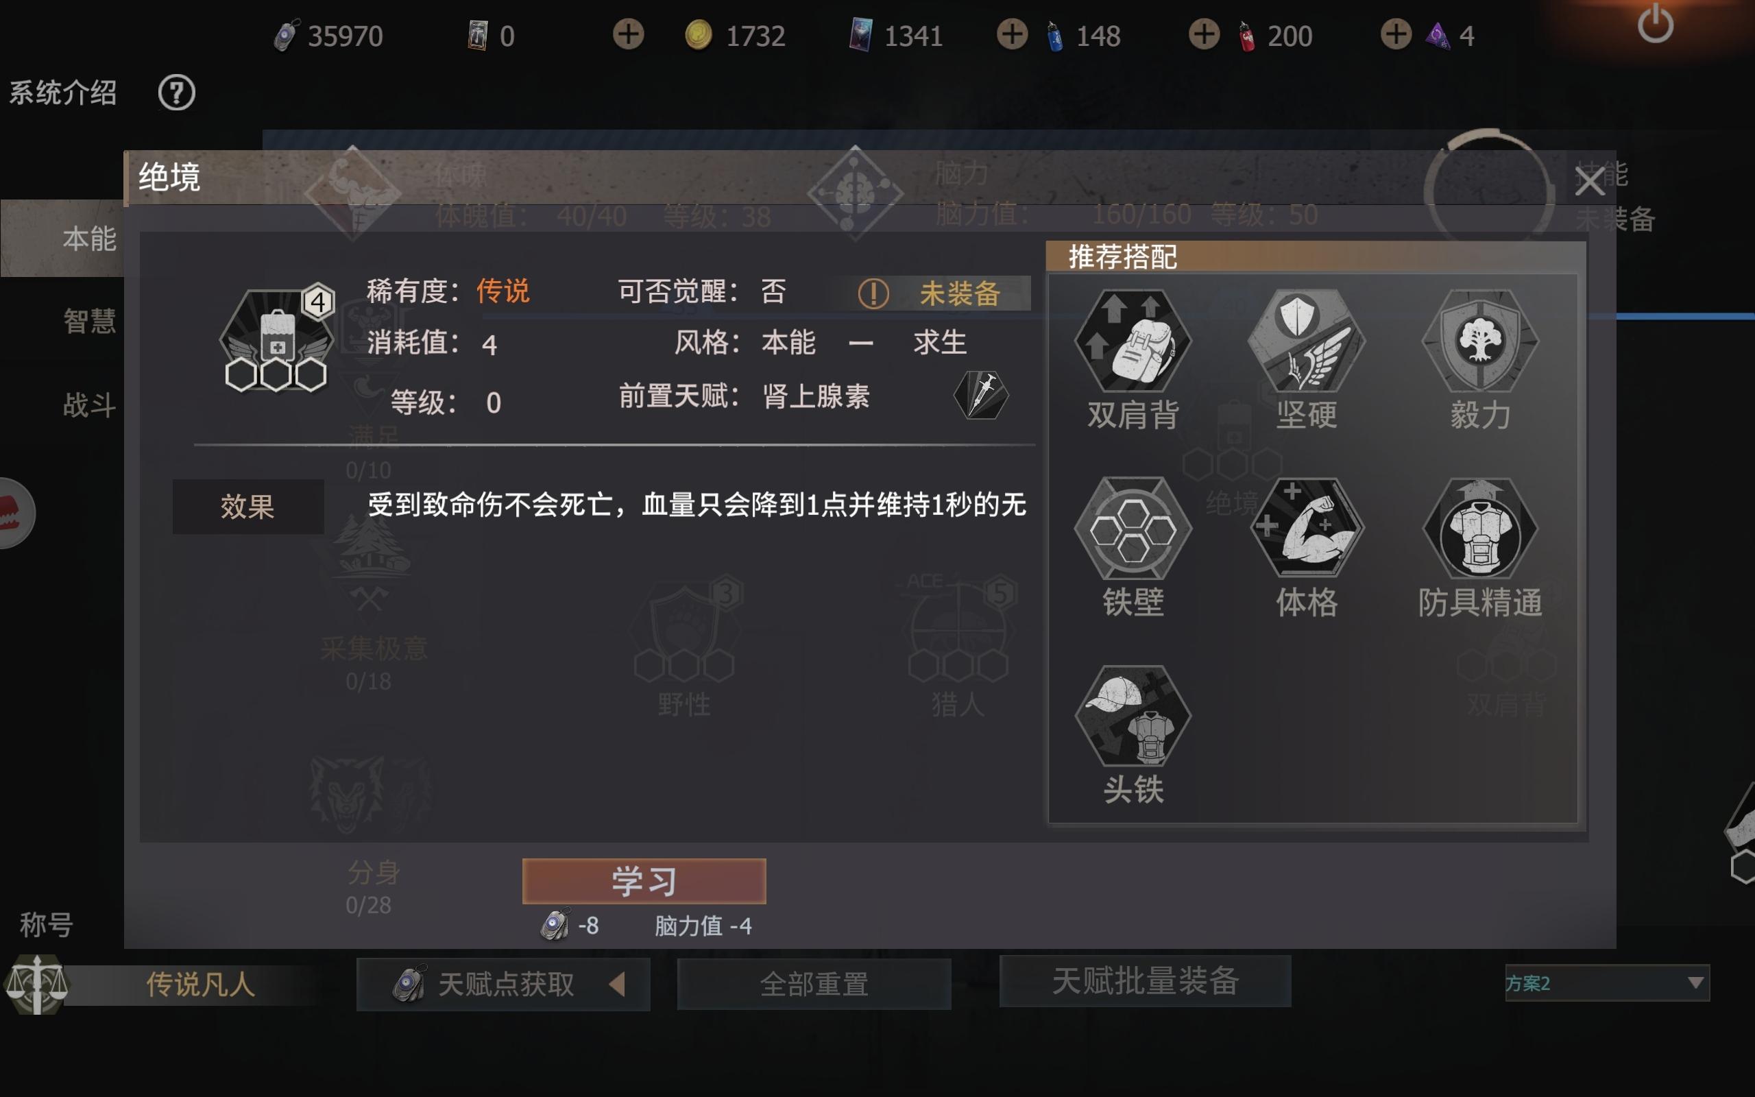
Task: Select the 防具精通 armor vest icon
Action: click(1479, 528)
